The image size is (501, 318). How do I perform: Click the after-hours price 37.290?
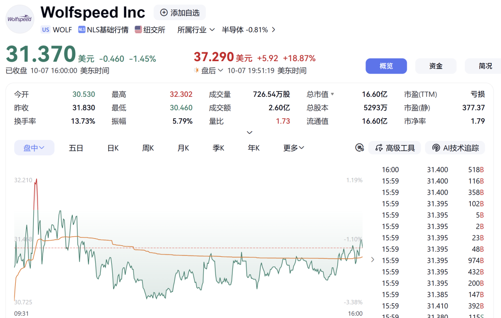pos(214,57)
